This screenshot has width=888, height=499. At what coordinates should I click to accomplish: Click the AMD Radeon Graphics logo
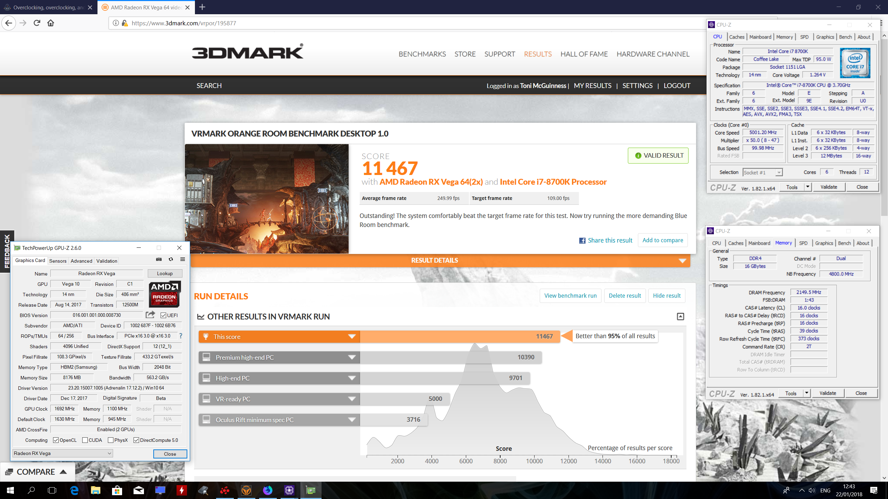165,294
